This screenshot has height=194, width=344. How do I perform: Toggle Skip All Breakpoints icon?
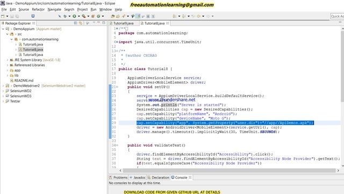click(60, 16)
